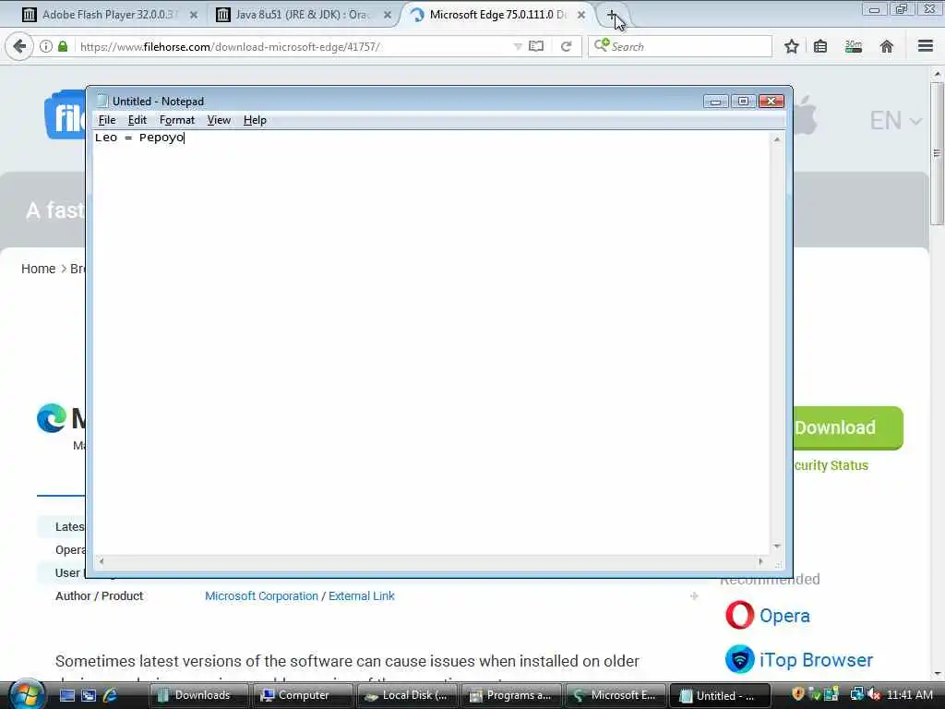The width and height of the screenshot is (945, 709).
Task: Switch to the Adobe Flash Player tab
Action: point(109,15)
